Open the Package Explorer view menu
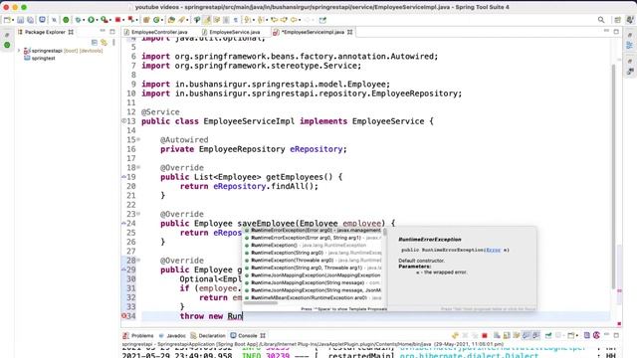This screenshot has height=358, width=637. click(113, 42)
